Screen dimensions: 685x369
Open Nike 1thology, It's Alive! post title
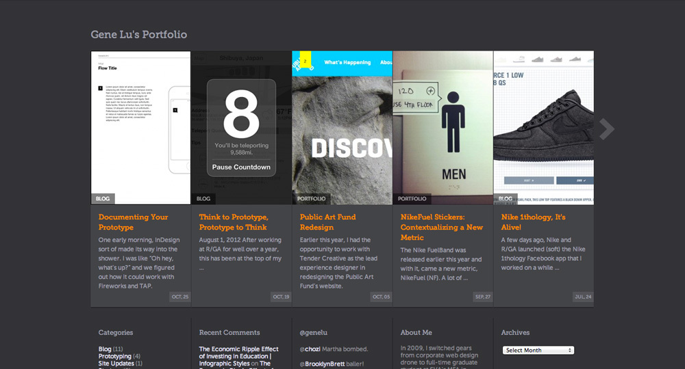point(534,222)
